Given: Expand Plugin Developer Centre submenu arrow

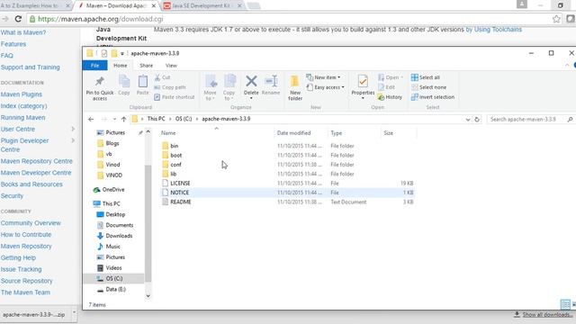Looking at the screenshot, I should click(73, 140).
